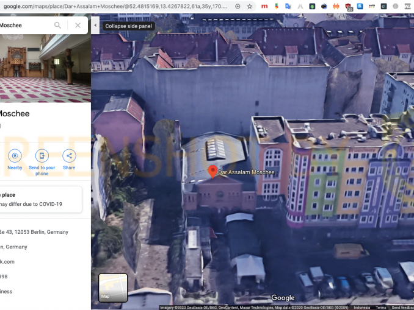Click the multicolor dots extension icon
The height and width of the screenshot is (310, 414).
coord(372,6)
